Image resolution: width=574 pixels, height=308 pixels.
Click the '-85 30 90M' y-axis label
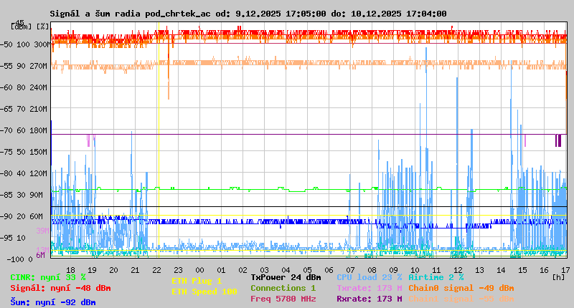[23, 195]
